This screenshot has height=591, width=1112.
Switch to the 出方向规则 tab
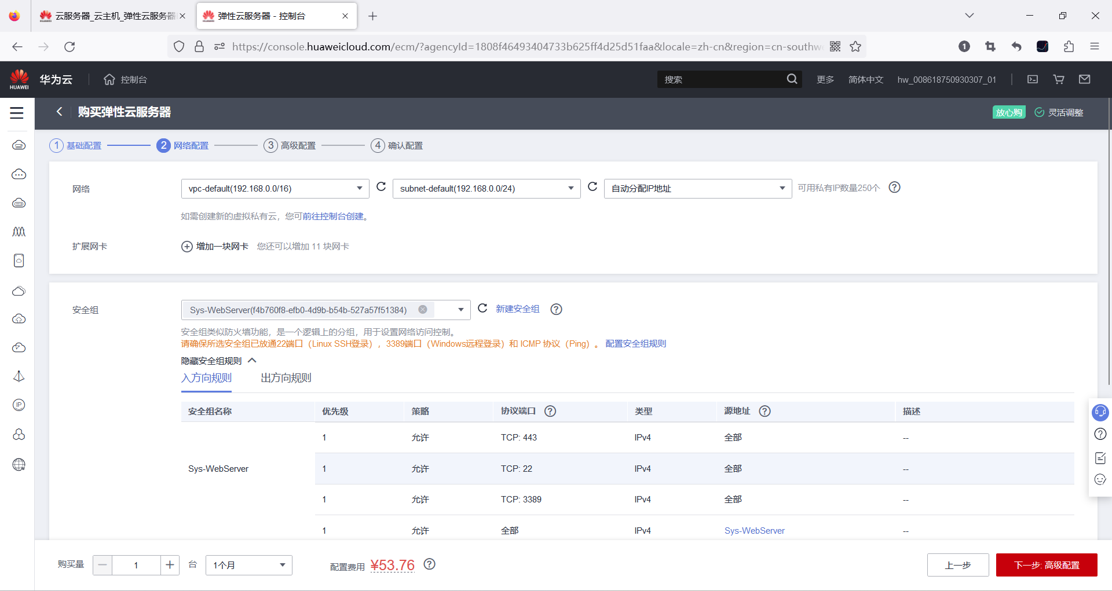(286, 378)
